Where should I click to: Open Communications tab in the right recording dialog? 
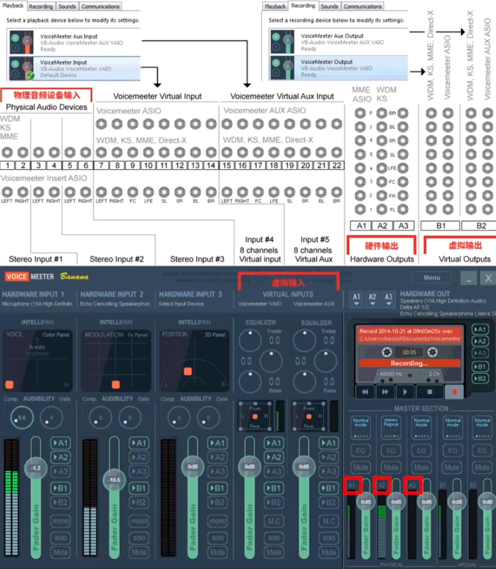coord(363,6)
